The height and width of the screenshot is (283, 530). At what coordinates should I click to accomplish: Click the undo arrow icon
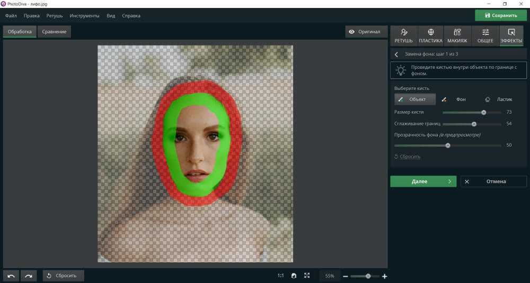[x=11, y=276]
